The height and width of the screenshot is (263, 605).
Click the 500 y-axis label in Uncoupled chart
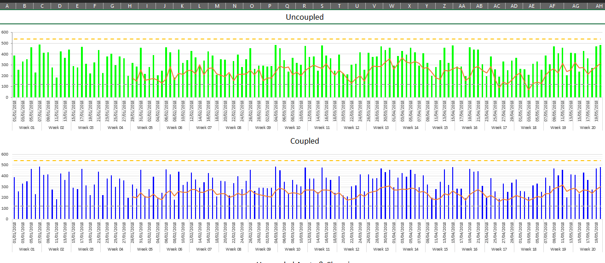point(5,43)
